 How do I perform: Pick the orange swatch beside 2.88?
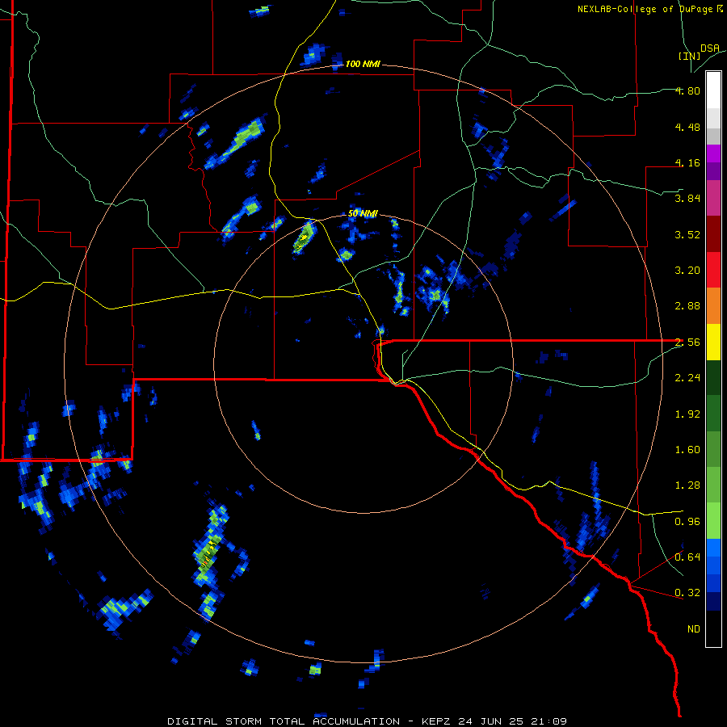[x=713, y=306]
